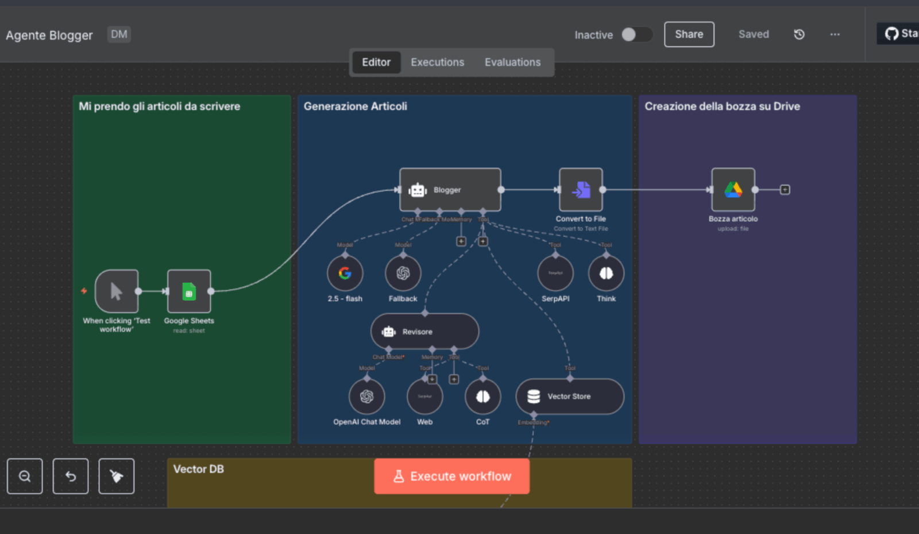This screenshot has width=919, height=534.
Task: Select the 2.5 - flash Gemini model node
Action: 345,274
